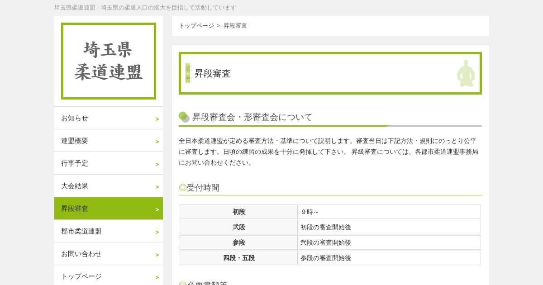Open the お知らせ menu item

click(109, 118)
